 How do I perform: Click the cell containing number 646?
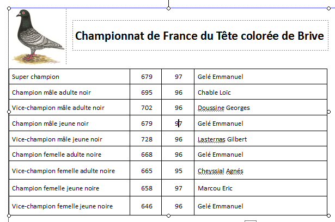[147, 206]
